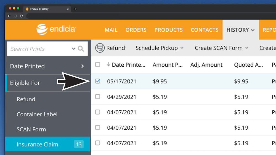The height and width of the screenshot is (155, 276).
Task: Check the 04/29/2021 row checkbox
Action: (97, 97)
